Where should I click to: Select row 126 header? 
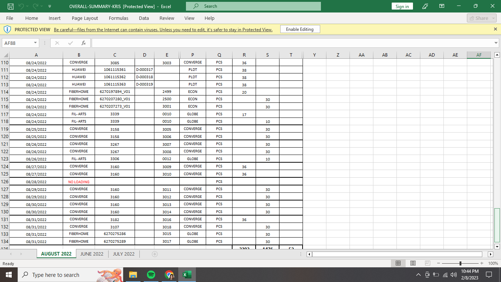[4, 181]
